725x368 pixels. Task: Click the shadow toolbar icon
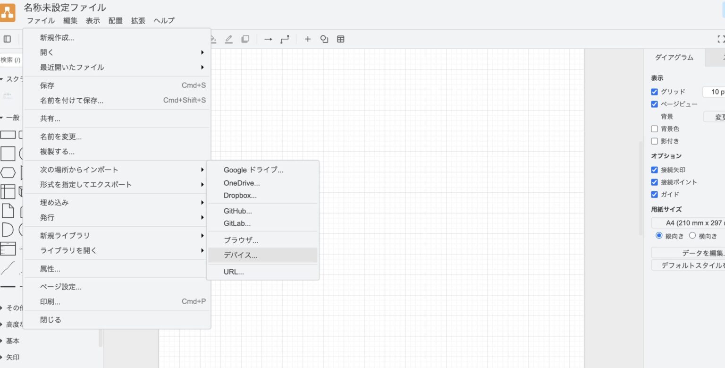pos(245,39)
